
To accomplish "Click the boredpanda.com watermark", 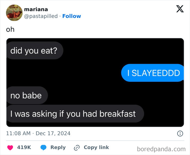I will 161,149.
